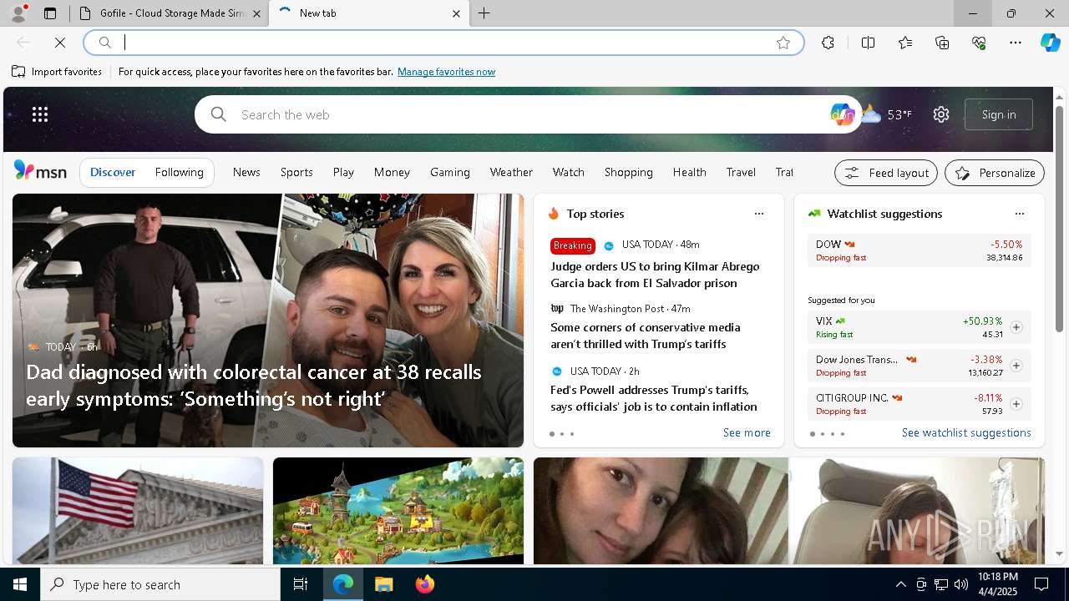Open See watchlist suggestions link
The image size is (1069, 601).
pos(966,432)
